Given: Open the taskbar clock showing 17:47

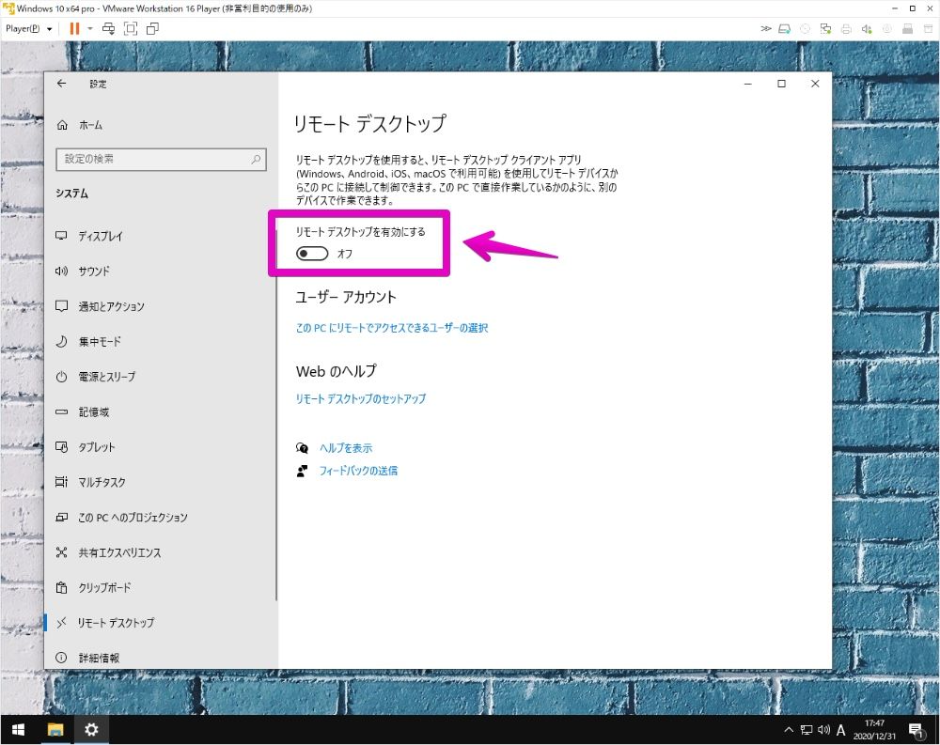Looking at the screenshot, I should pos(874,729).
